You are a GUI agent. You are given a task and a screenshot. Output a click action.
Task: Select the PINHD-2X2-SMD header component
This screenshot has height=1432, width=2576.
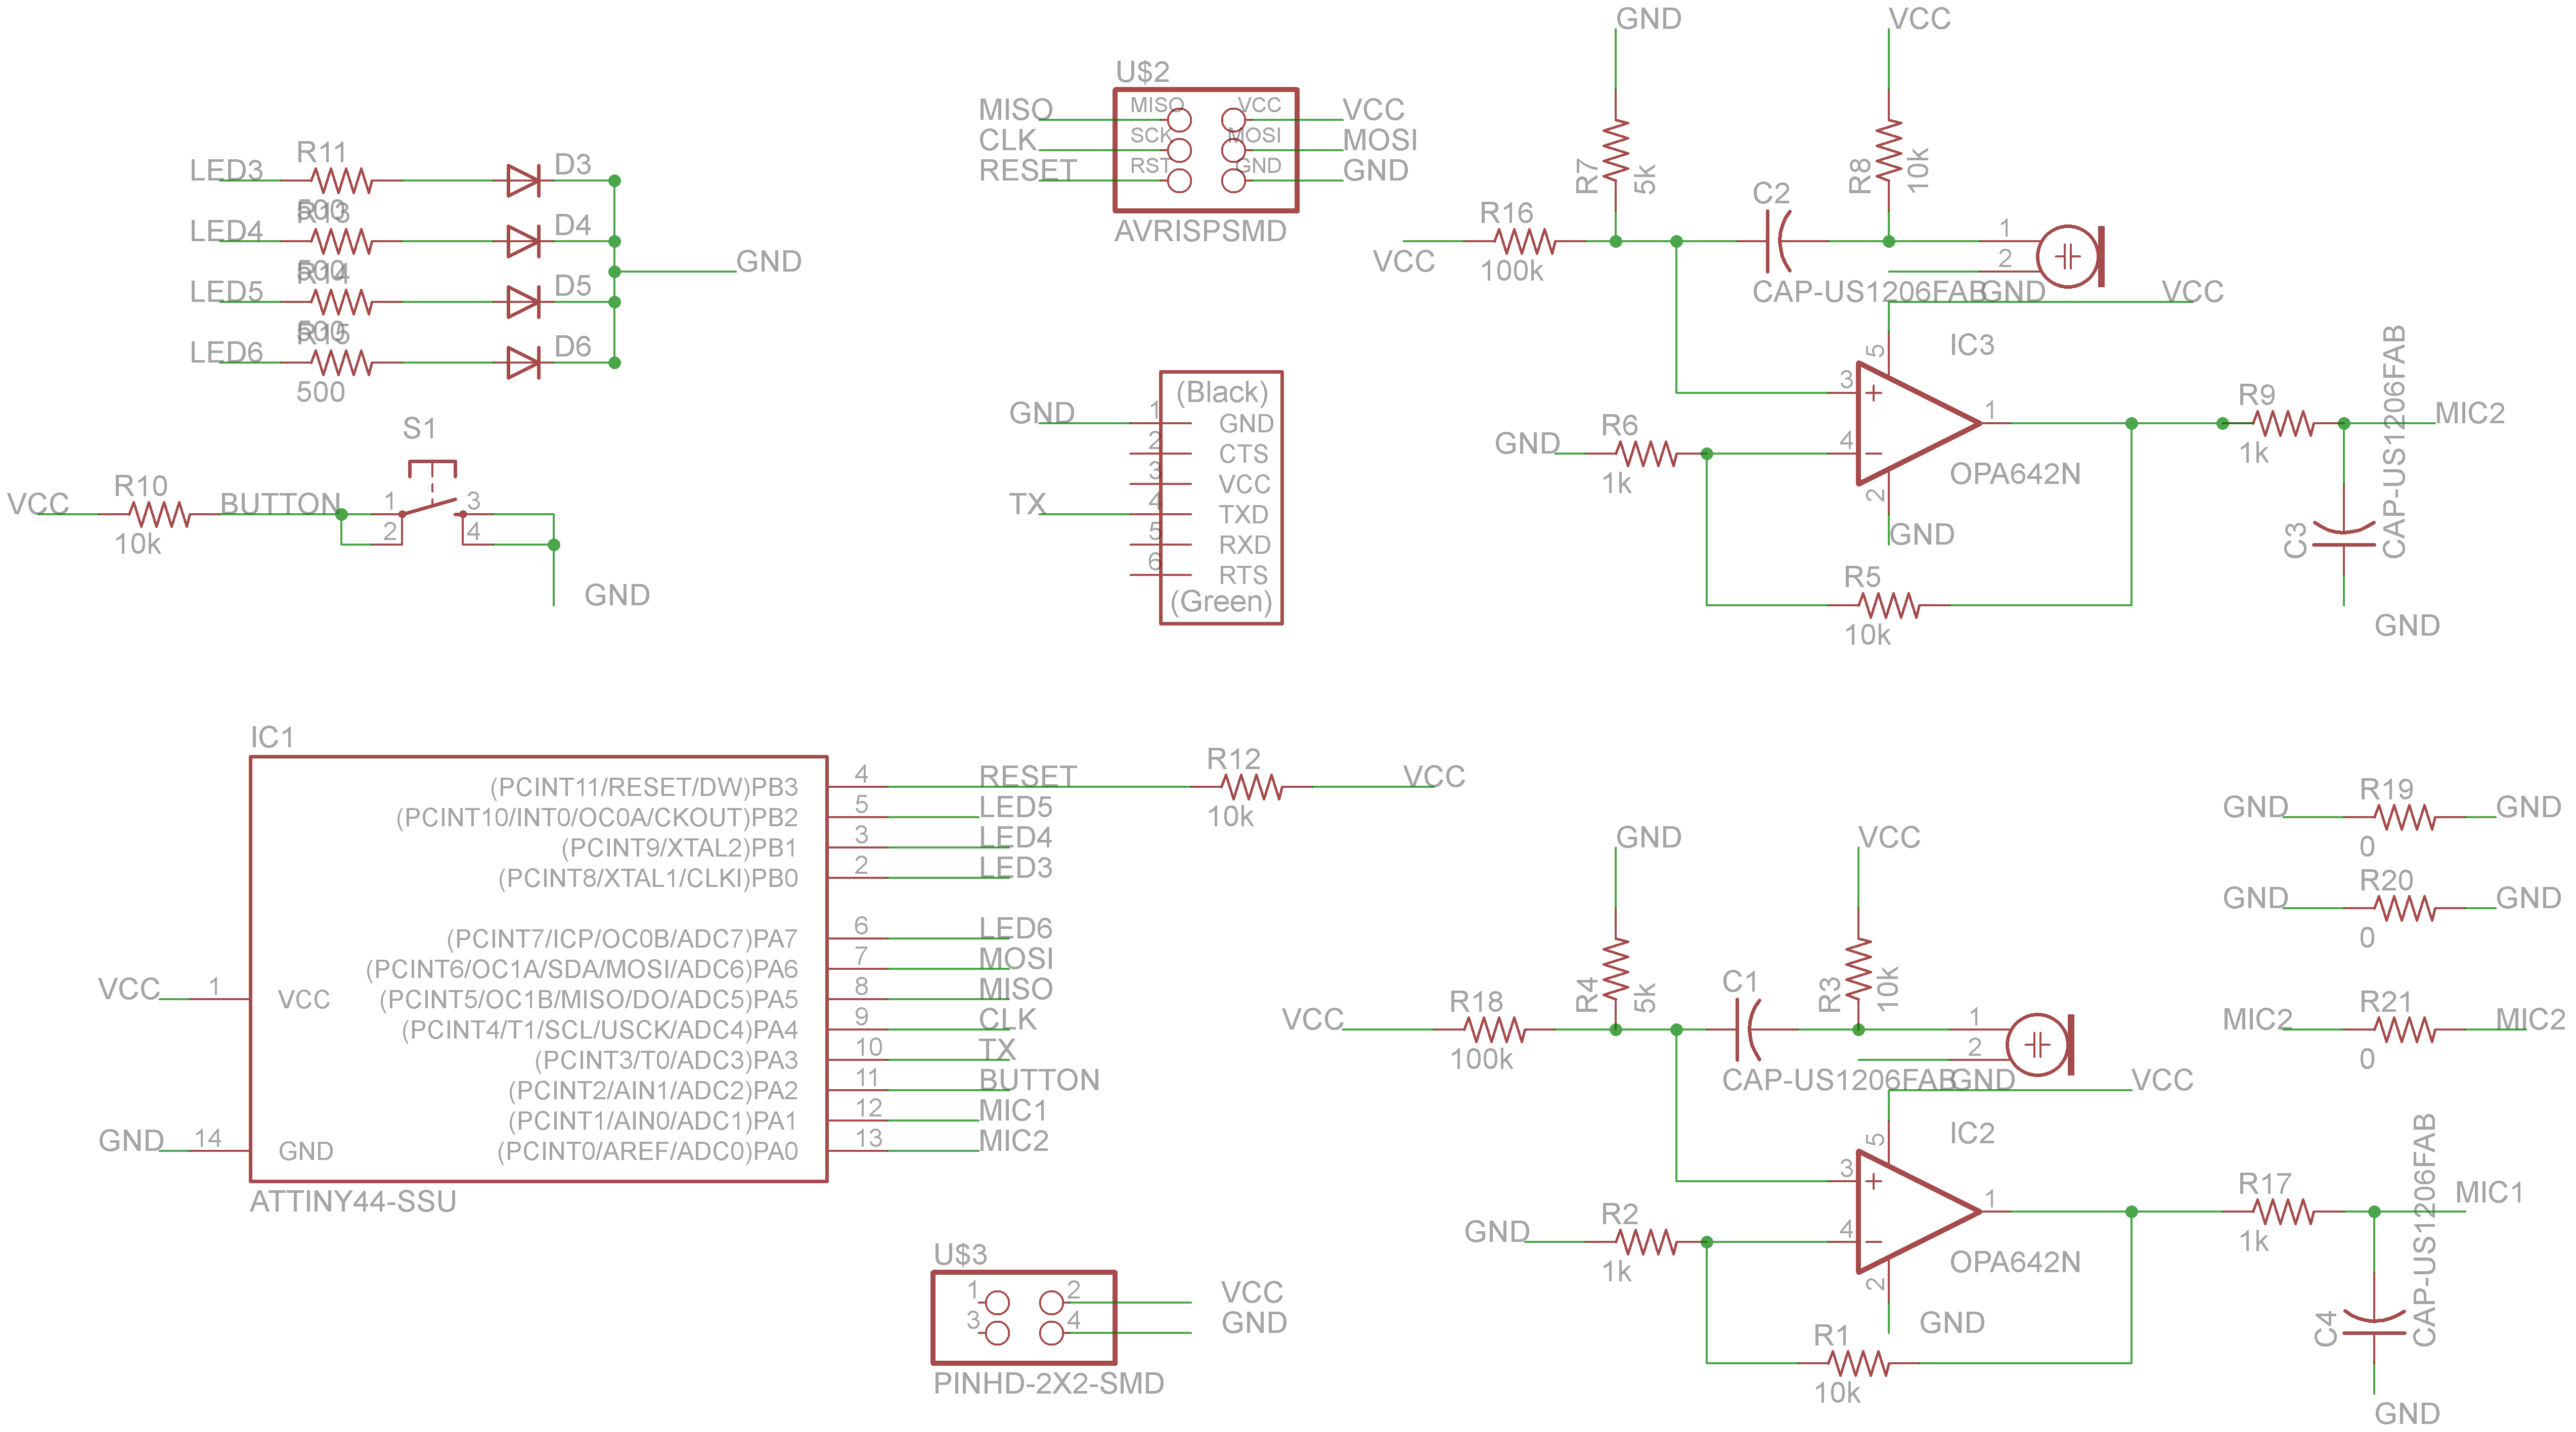point(1023,1317)
